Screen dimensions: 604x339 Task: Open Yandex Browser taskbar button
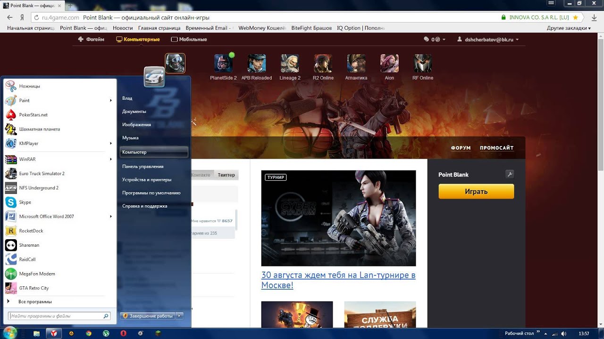coord(54,333)
